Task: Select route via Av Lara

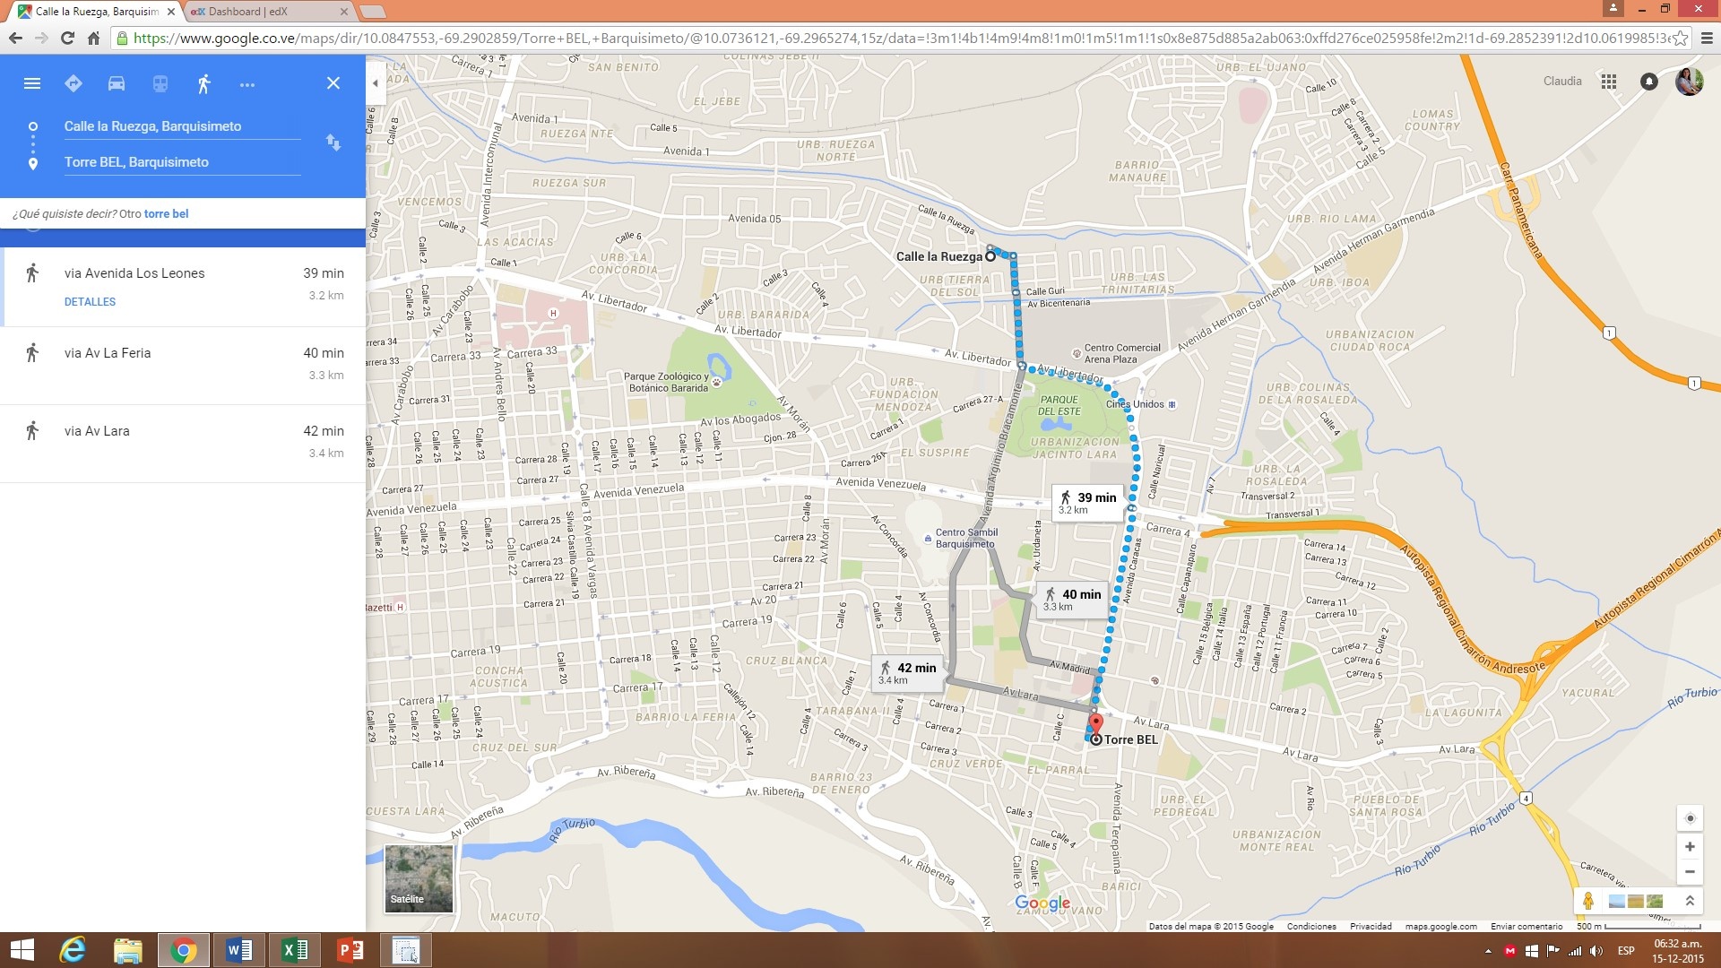Action: [183, 443]
